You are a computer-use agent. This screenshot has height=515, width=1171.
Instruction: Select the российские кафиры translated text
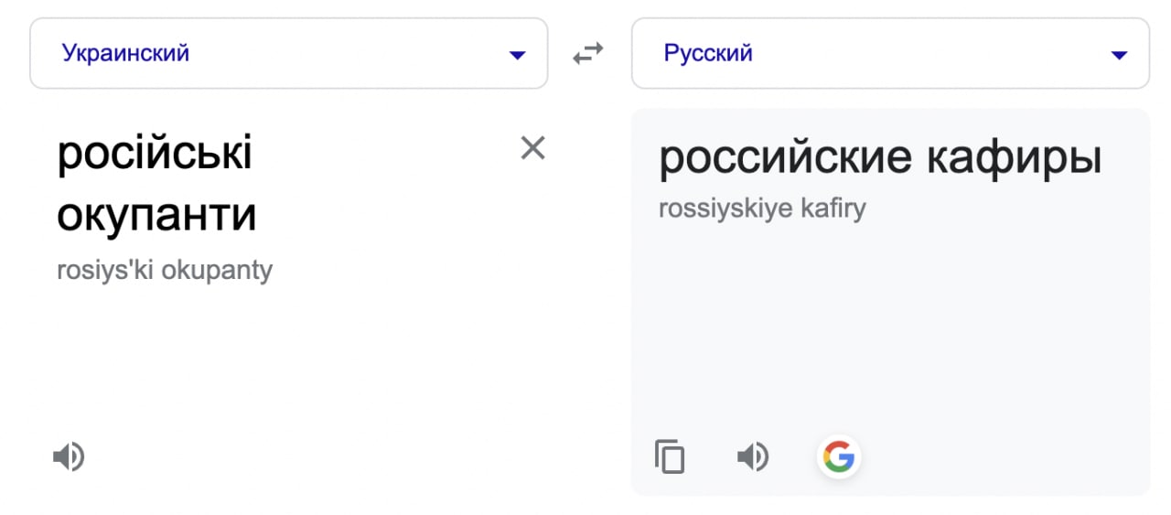point(880,158)
